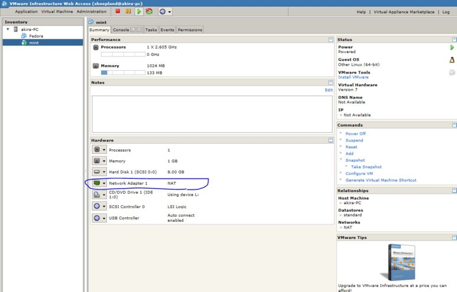Click the Processors usage bar

(x=123, y=54)
